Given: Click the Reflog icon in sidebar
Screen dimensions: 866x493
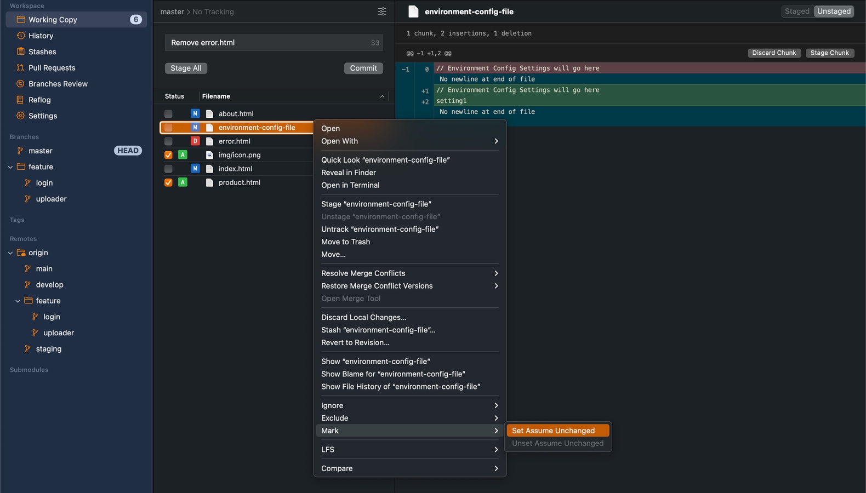Looking at the screenshot, I should [x=21, y=100].
